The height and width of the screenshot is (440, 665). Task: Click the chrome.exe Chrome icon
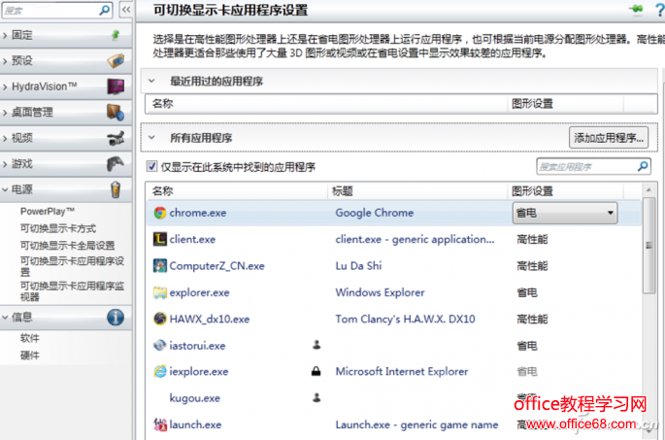(160, 213)
